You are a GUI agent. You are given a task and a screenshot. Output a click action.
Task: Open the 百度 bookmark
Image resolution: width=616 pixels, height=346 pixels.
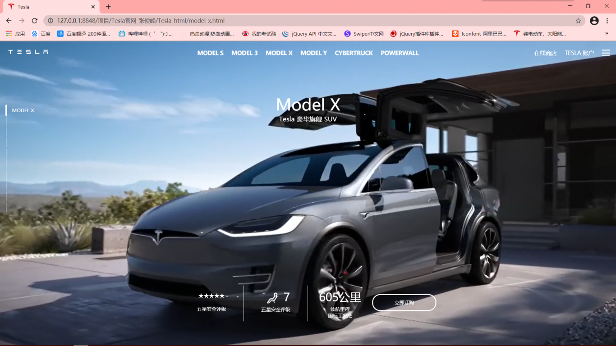(x=41, y=34)
